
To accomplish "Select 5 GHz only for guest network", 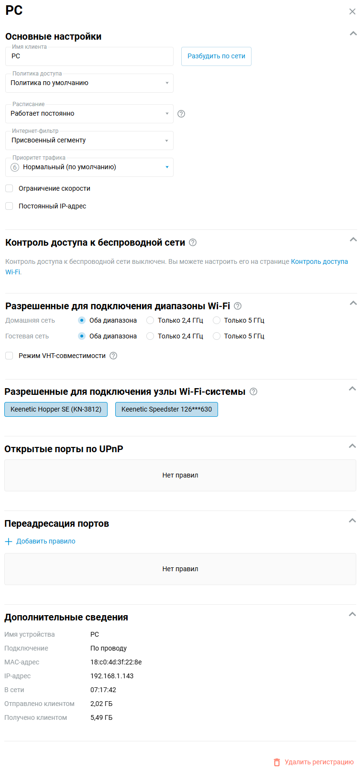I will click(217, 336).
